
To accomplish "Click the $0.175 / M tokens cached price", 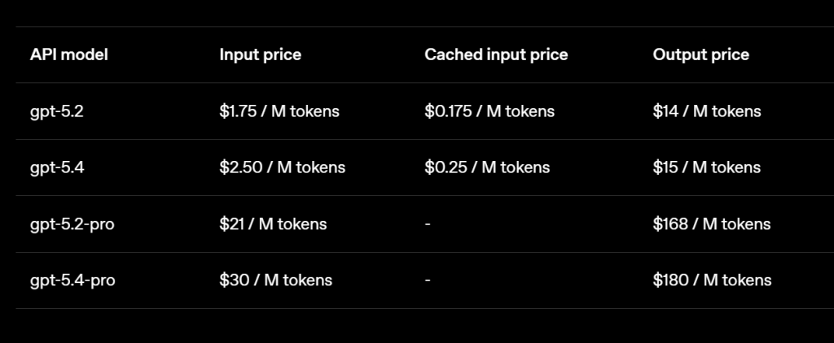I will click(x=489, y=111).
